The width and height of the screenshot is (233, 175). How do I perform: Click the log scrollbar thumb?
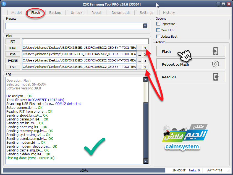pyautogui.click(x=146, y=130)
